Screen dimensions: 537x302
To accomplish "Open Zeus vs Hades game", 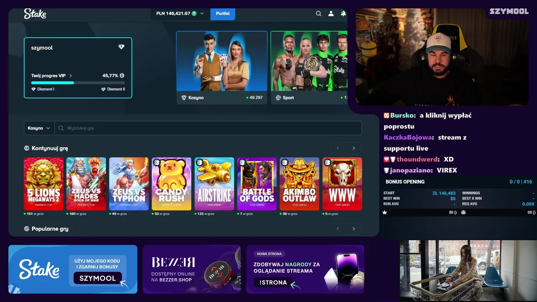I will click(86, 184).
